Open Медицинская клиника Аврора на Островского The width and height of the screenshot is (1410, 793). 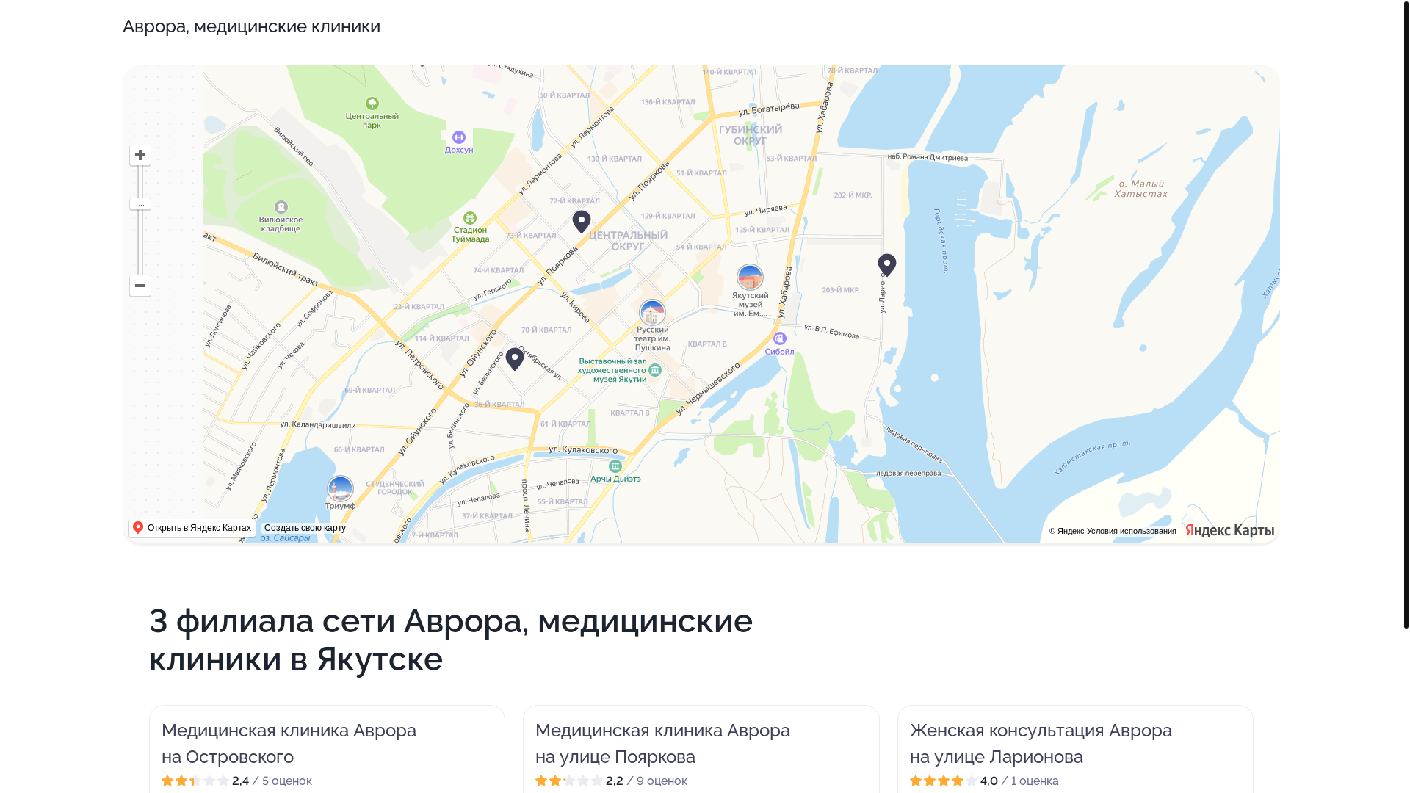point(289,743)
